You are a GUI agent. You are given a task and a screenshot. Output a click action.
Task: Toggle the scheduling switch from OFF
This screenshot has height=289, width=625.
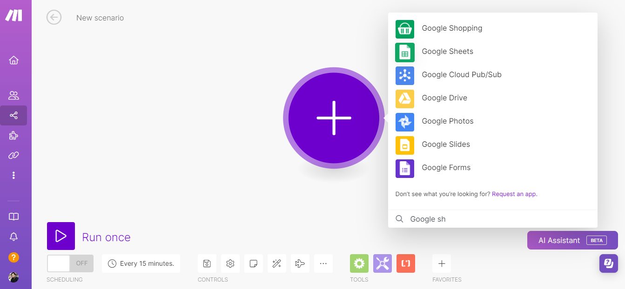pyautogui.click(x=70, y=263)
